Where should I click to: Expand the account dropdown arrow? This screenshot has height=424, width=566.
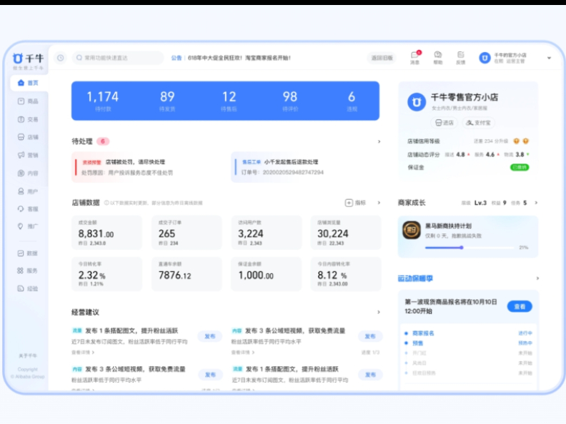549,58
